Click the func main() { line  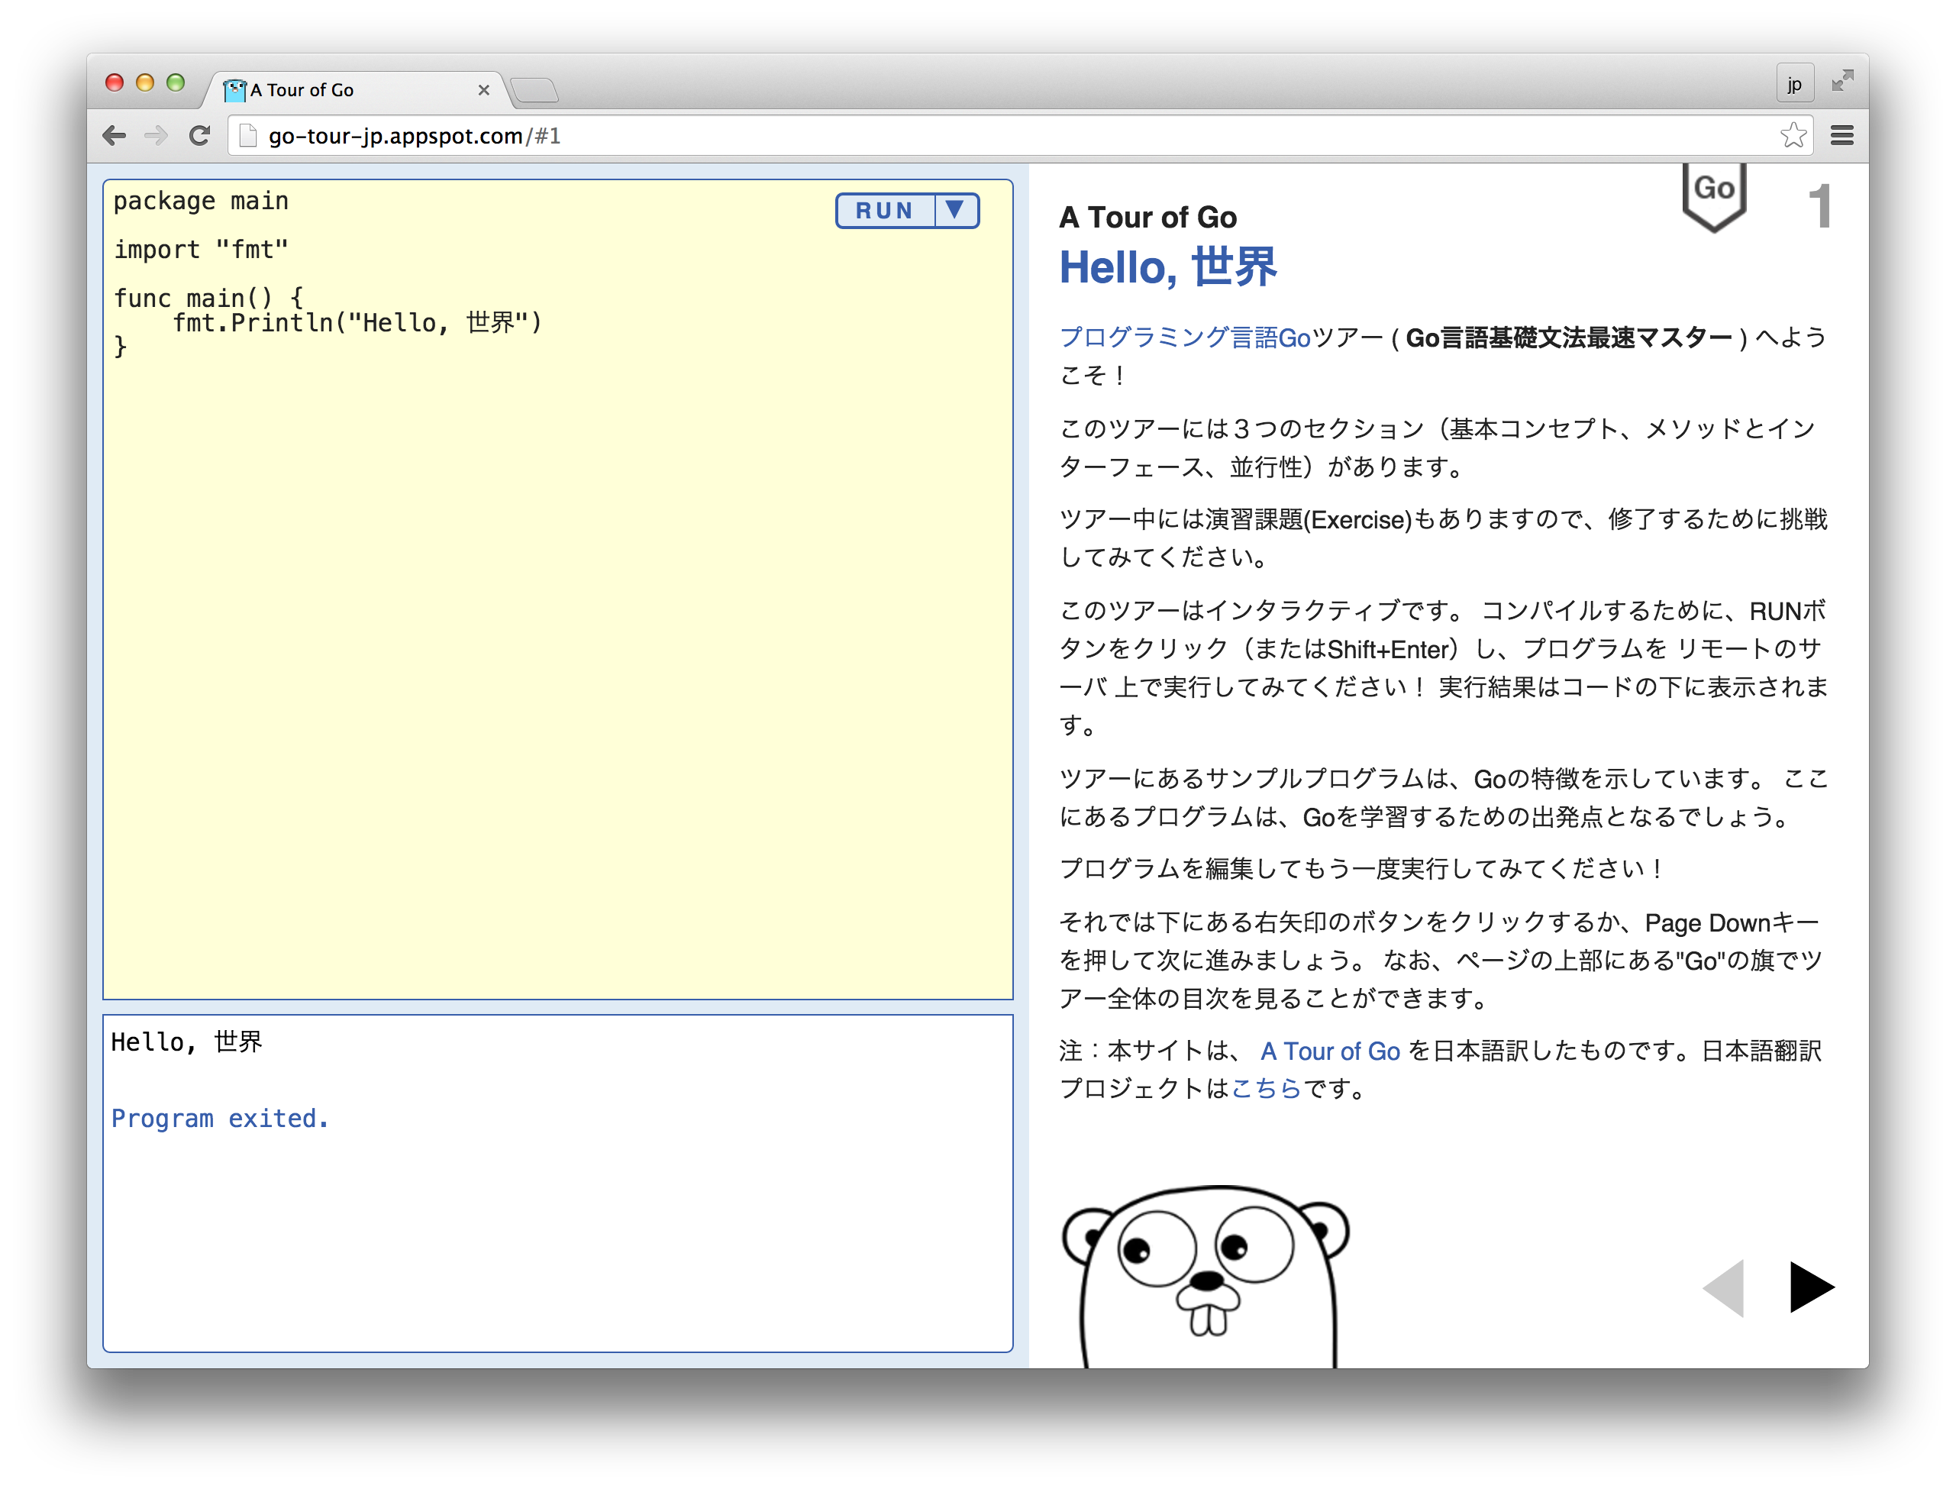click(x=209, y=298)
